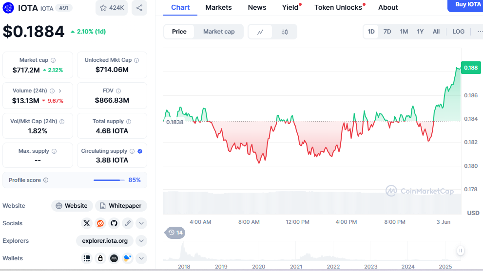Switch to the Chart tab
This screenshot has width=483, height=271.
pos(180,7)
